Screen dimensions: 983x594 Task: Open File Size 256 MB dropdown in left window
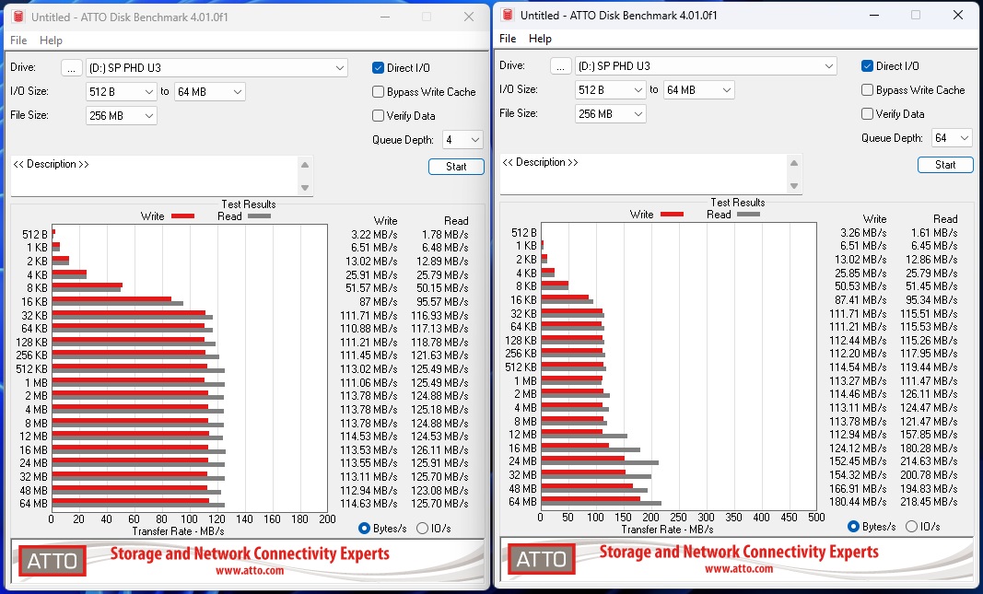pyautogui.click(x=121, y=115)
